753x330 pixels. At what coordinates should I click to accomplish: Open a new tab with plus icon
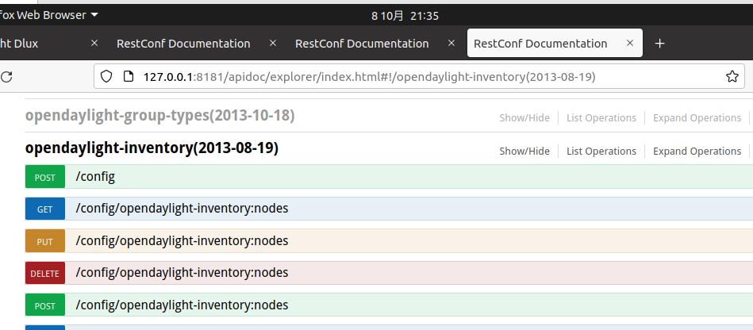(659, 44)
